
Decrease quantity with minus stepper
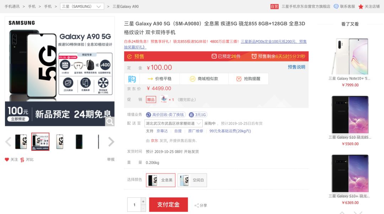pos(143,208)
